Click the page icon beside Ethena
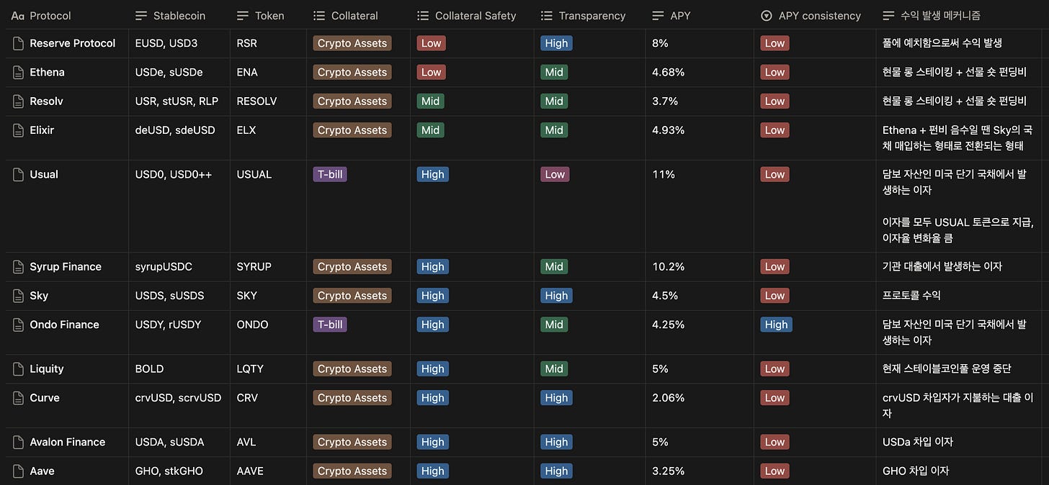The image size is (1049, 485). tap(19, 72)
